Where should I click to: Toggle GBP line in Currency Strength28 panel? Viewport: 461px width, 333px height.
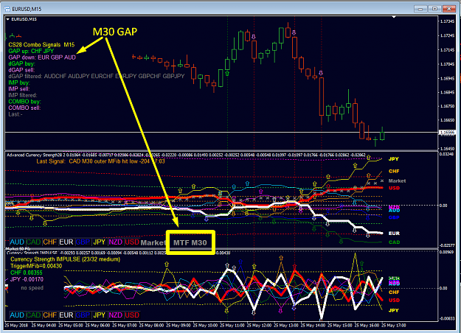coord(83,242)
